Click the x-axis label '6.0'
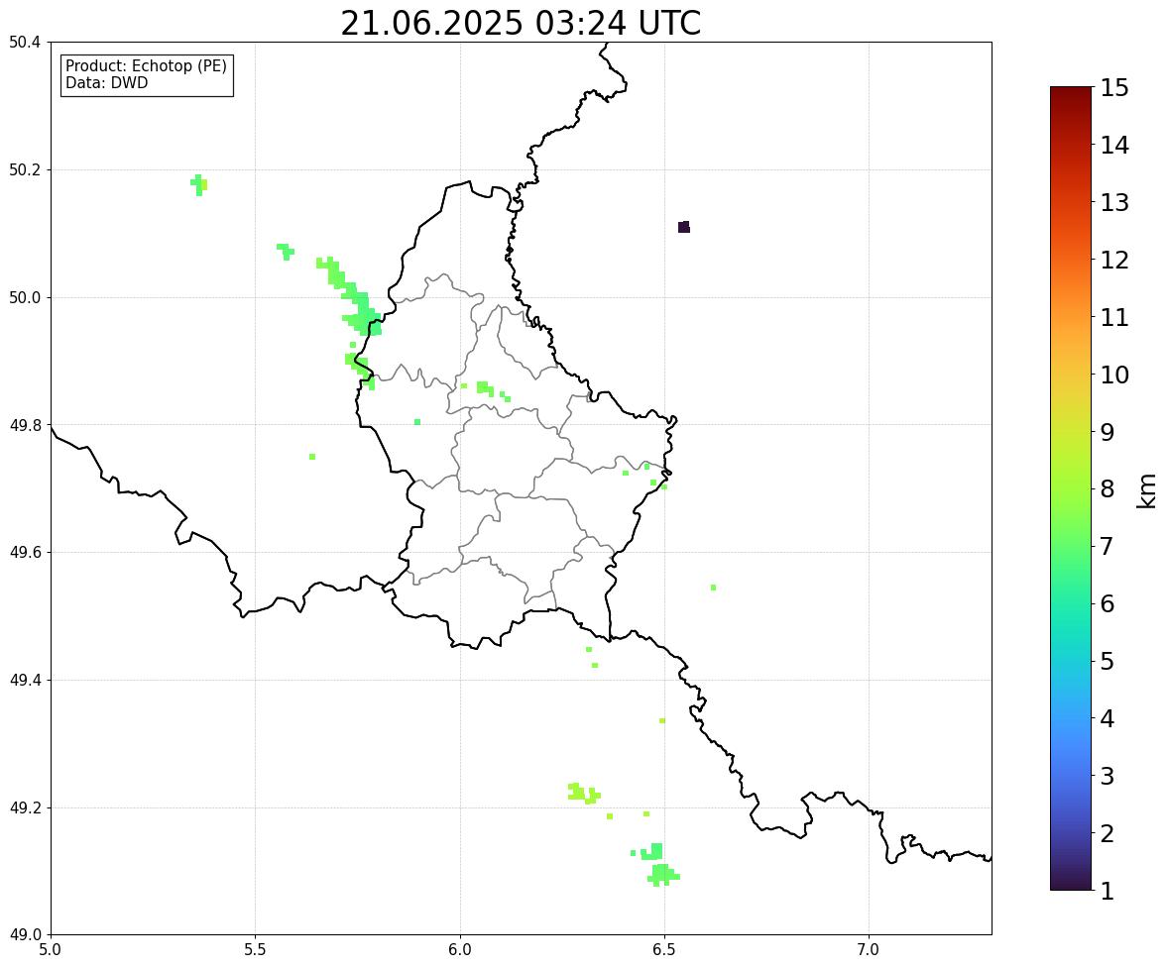Image resolution: width=1168 pixels, height=967 pixels. tap(460, 950)
